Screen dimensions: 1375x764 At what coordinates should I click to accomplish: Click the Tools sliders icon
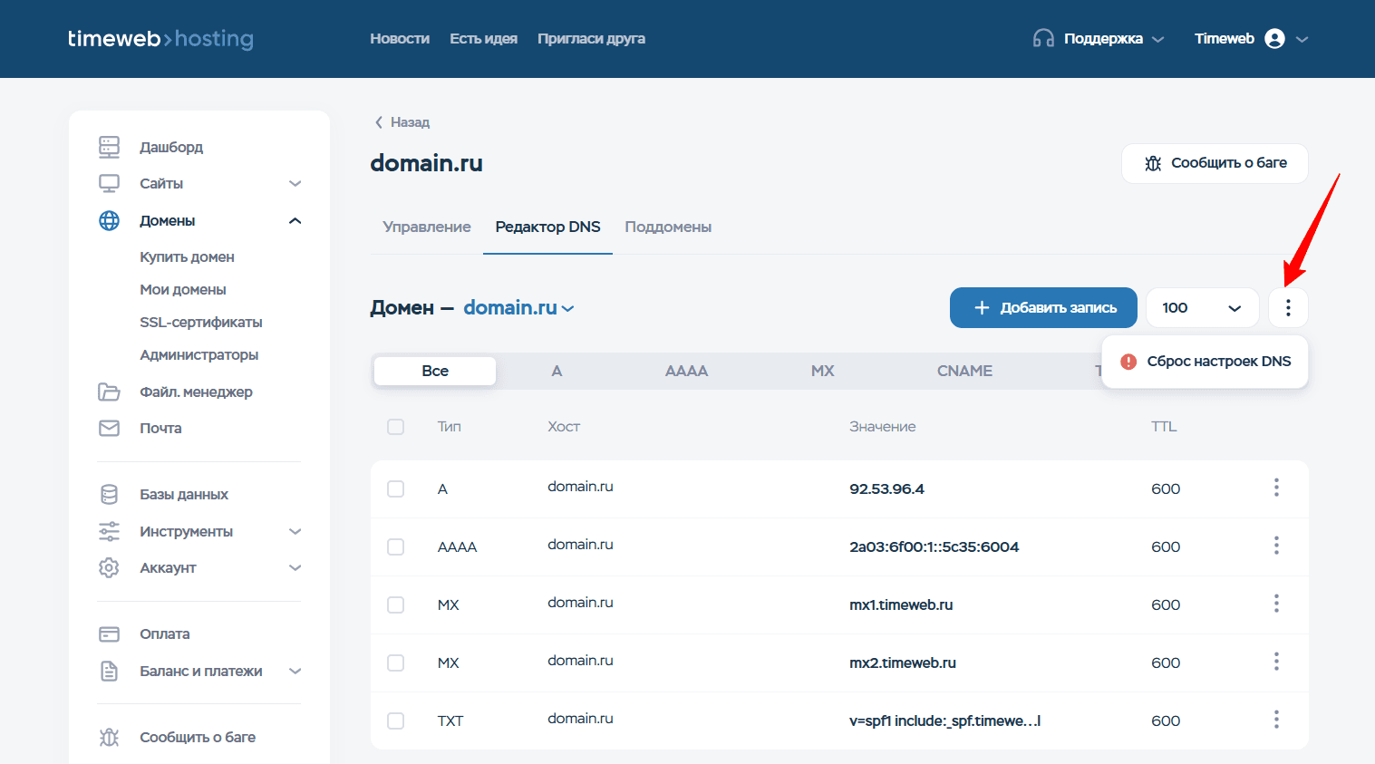click(109, 531)
